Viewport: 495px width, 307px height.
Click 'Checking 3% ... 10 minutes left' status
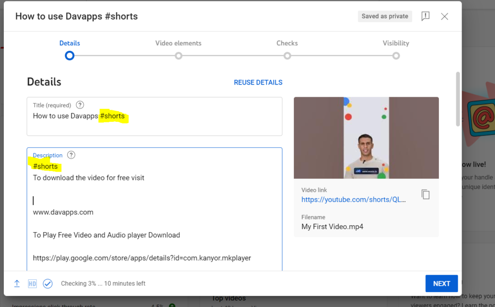click(x=103, y=284)
